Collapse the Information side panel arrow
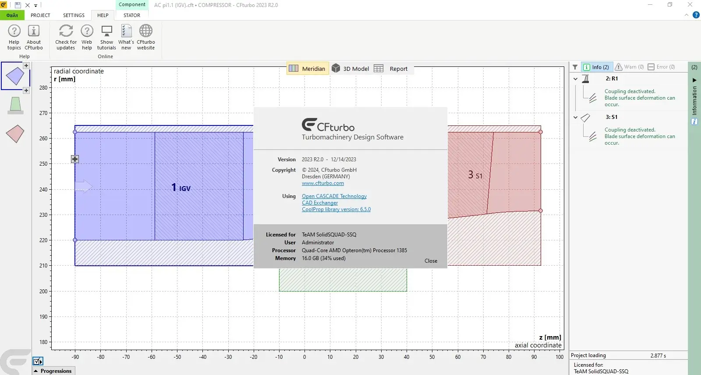This screenshot has height=375, width=701. click(694, 80)
